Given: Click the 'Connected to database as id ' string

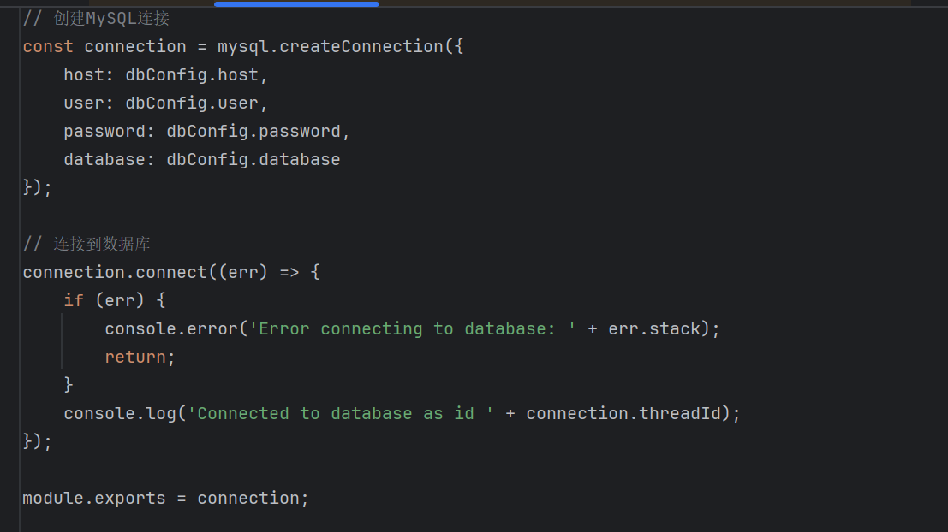Looking at the screenshot, I should click(341, 413).
